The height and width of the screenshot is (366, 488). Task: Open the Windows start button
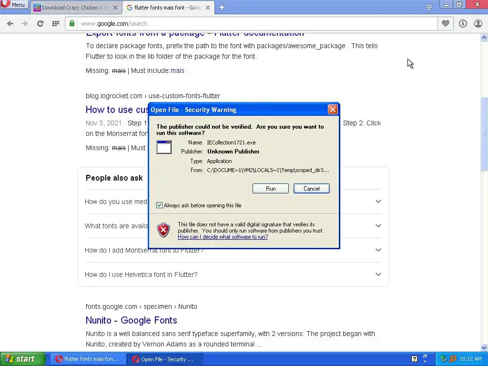click(x=23, y=359)
